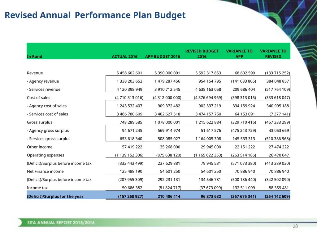Select the '- Agency gross surplus' label
This screenshot has width=317, height=237.
pos(48,131)
